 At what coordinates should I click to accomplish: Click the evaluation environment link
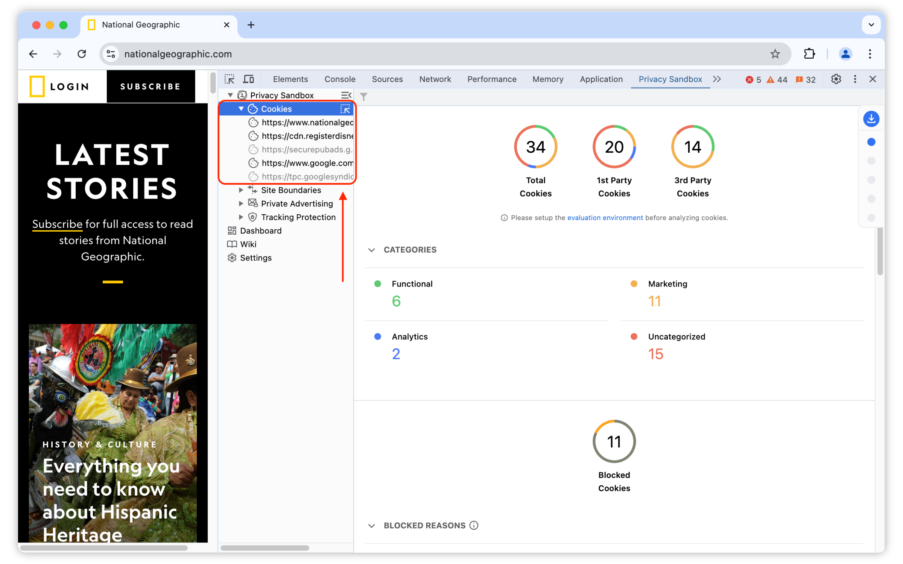click(605, 218)
